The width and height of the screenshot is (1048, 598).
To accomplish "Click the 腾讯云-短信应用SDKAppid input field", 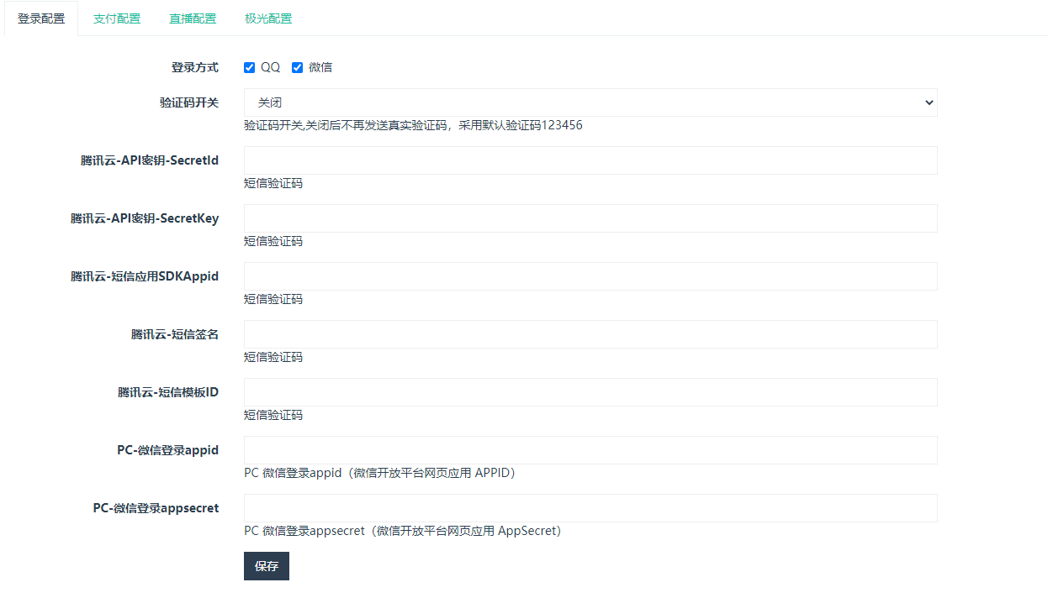I will (590, 276).
